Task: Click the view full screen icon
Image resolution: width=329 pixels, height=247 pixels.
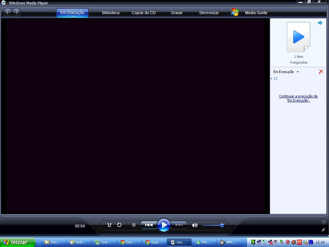Action: (323, 223)
